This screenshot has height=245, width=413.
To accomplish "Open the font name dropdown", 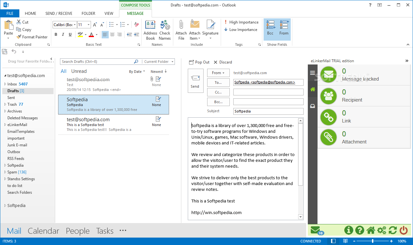I will pos(75,24).
